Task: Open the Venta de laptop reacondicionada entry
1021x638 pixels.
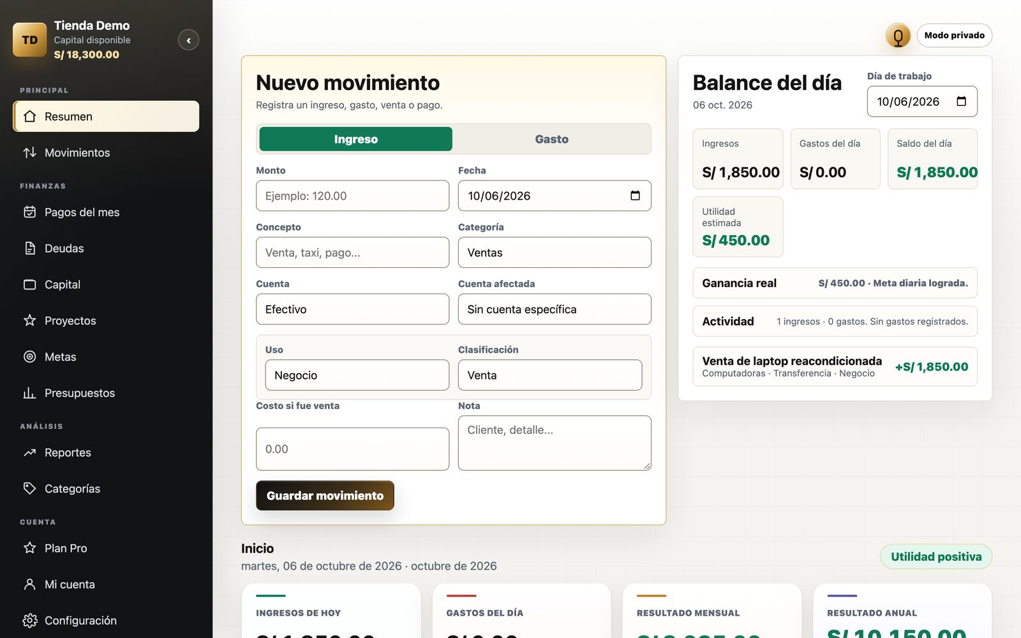Action: (835, 367)
